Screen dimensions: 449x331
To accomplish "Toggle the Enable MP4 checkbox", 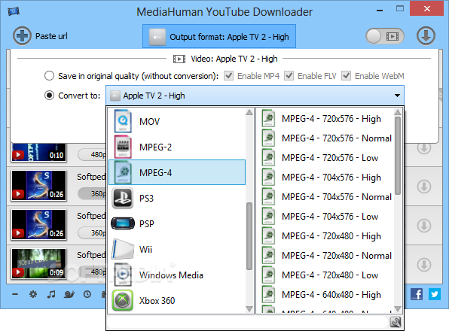I will pos(228,76).
